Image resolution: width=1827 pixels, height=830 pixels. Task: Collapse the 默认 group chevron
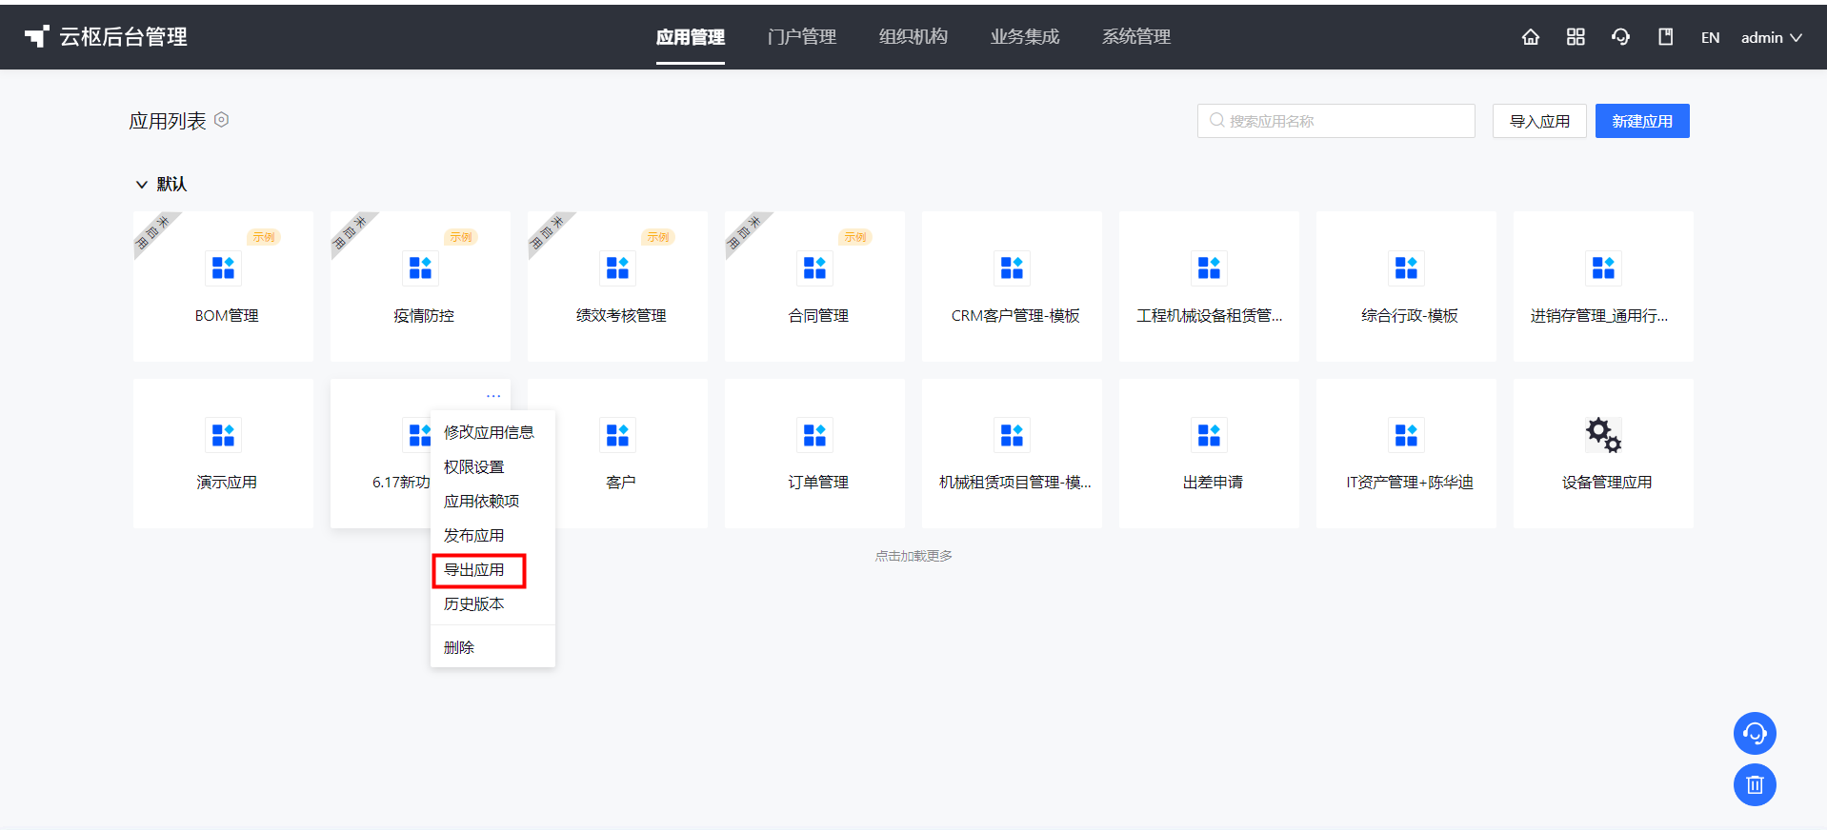(141, 185)
